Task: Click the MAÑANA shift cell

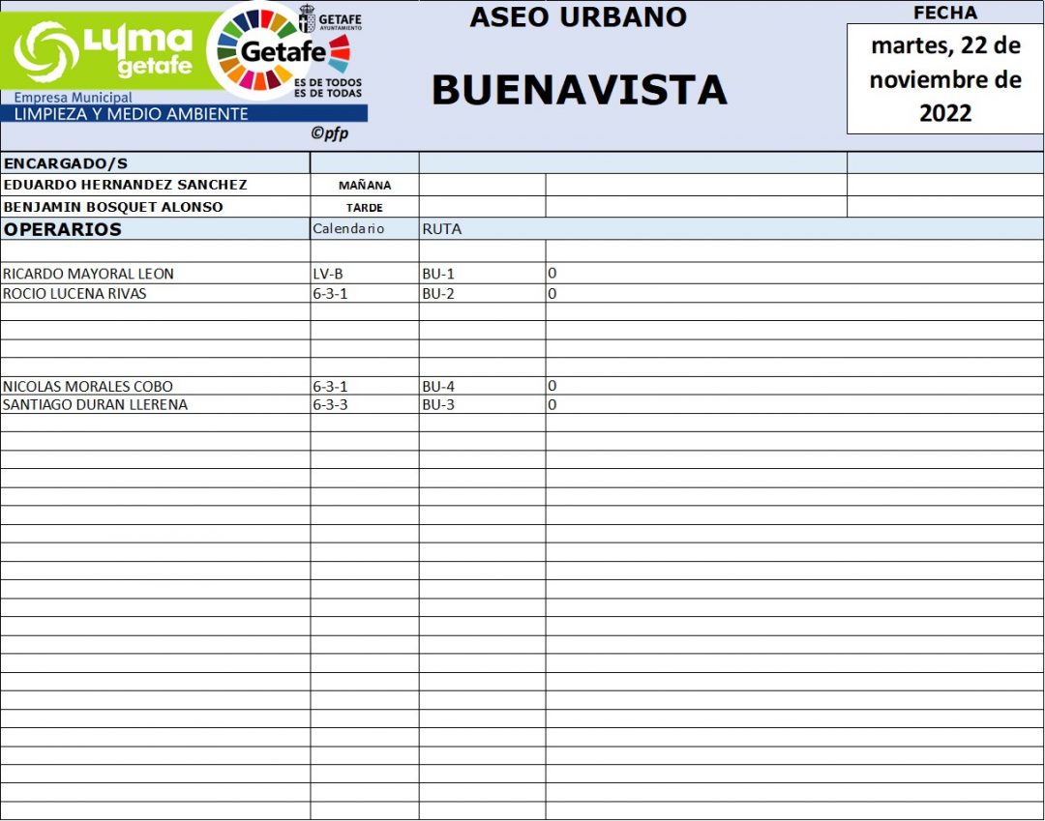Action: pyautogui.click(x=365, y=186)
